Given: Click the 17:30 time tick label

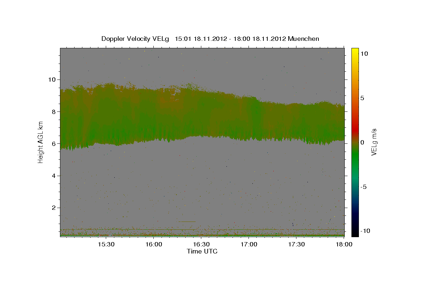Looking at the screenshot, I should tap(296, 245).
